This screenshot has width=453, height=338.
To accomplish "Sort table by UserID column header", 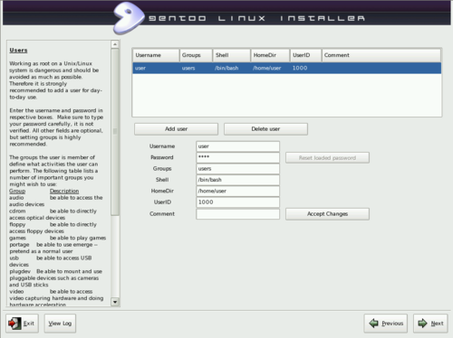I will tap(305, 55).
